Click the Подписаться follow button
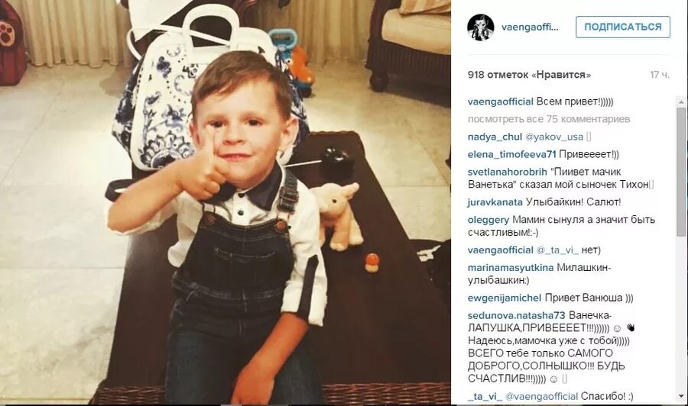 (622, 27)
